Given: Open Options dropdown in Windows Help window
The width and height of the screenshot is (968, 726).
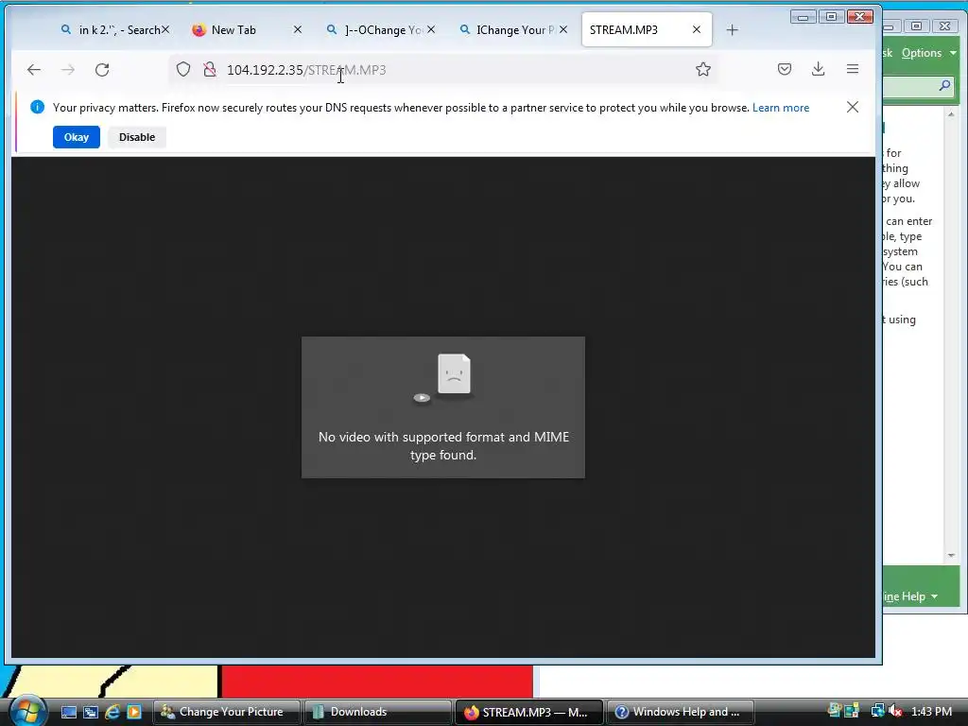Looking at the screenshot, I should pos(928,53).
